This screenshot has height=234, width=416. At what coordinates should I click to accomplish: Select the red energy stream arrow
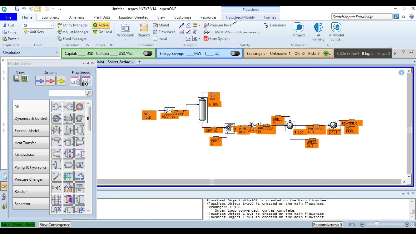pyautogui.click(x=50, y=81)
